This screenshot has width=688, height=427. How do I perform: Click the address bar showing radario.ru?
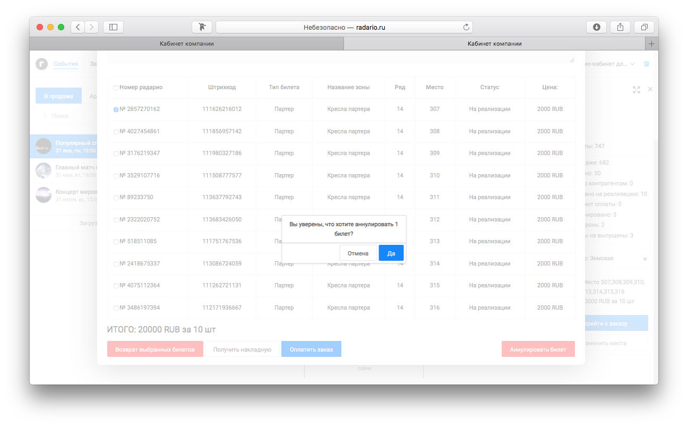tap(344, 27)
